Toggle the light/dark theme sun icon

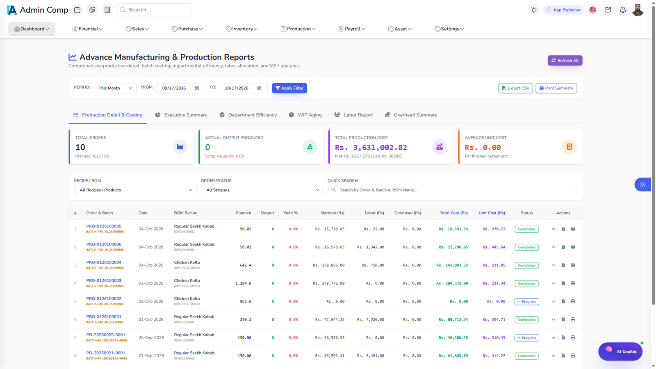tap(533, 10)
